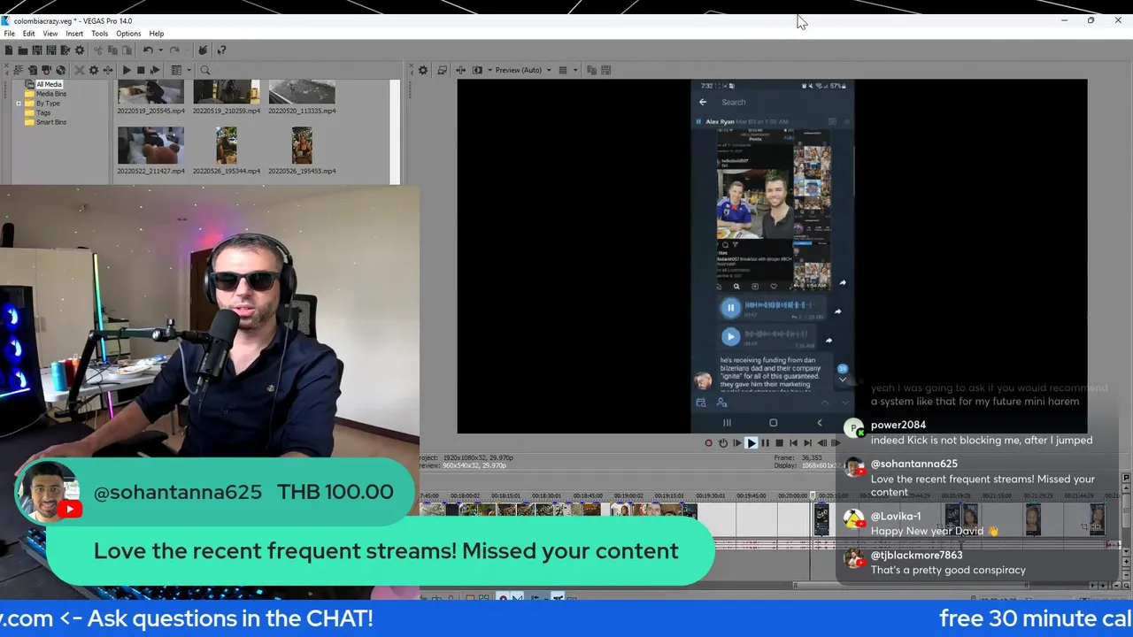Click the Undo arrow
Screen dimensions: 1133x637
pyautogui.click(x=148, y=50)
